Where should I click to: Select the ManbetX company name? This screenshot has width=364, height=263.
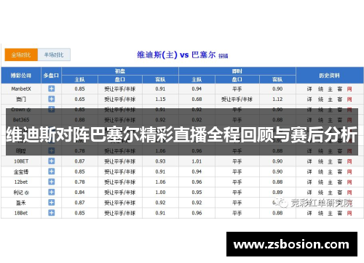click(21, 89)
